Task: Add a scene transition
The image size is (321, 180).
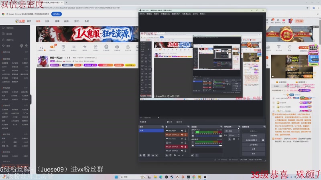Action: (x=230, y=139)
